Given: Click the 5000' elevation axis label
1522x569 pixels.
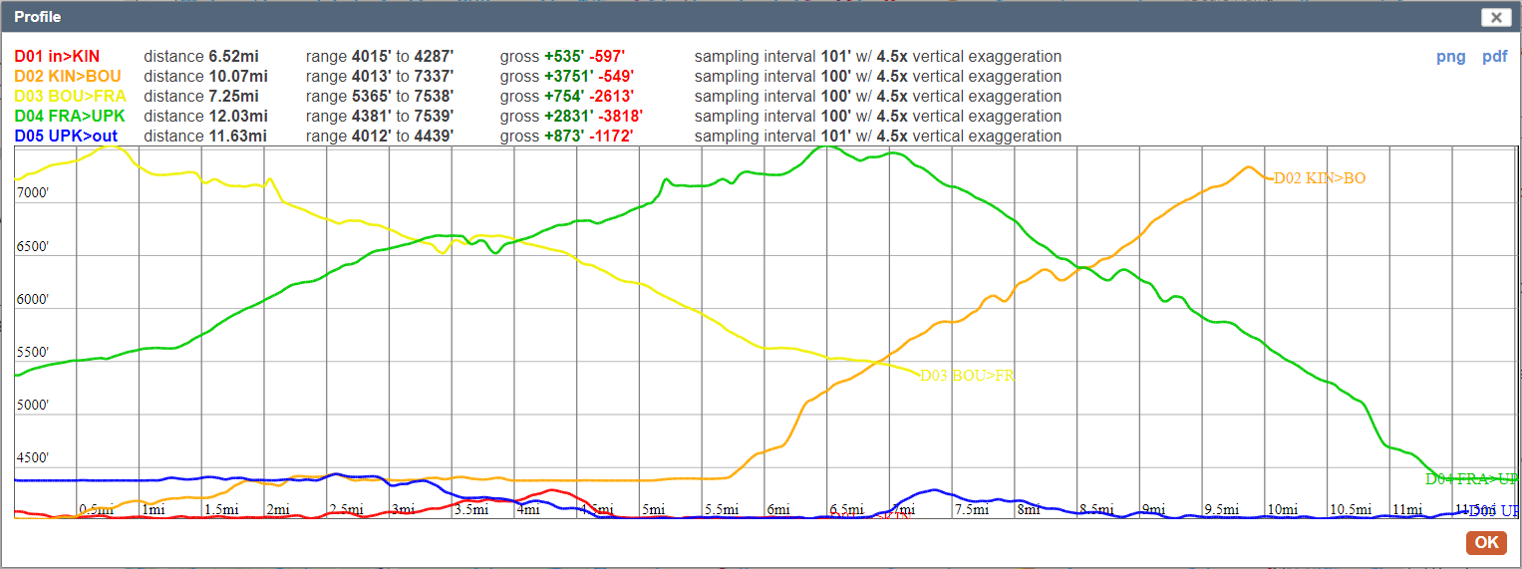Looking at the screenshot, I should pyautogui.click(x=32, y=406).
